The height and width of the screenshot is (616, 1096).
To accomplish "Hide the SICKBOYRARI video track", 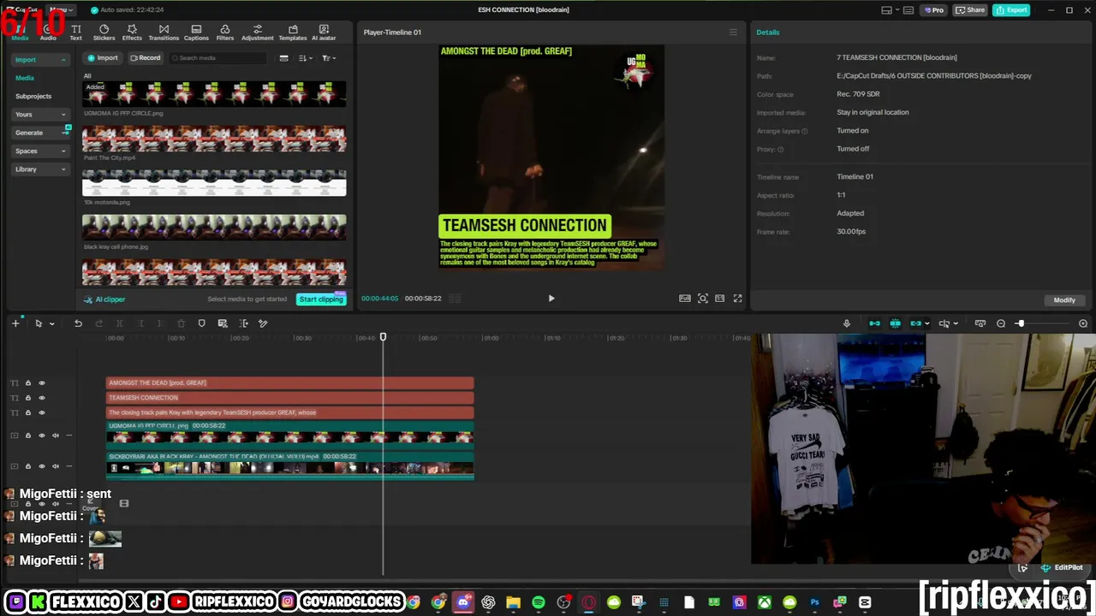I will click(x=41, y=466).
